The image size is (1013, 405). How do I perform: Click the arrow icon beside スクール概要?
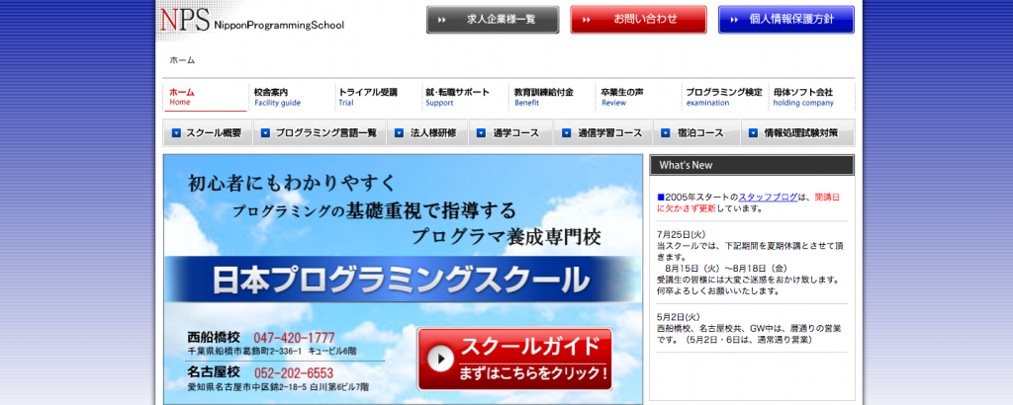click(176, 133)
